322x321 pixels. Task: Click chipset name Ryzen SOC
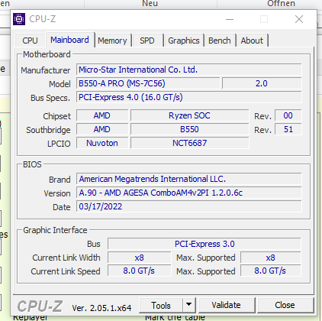tap(190, 115)
